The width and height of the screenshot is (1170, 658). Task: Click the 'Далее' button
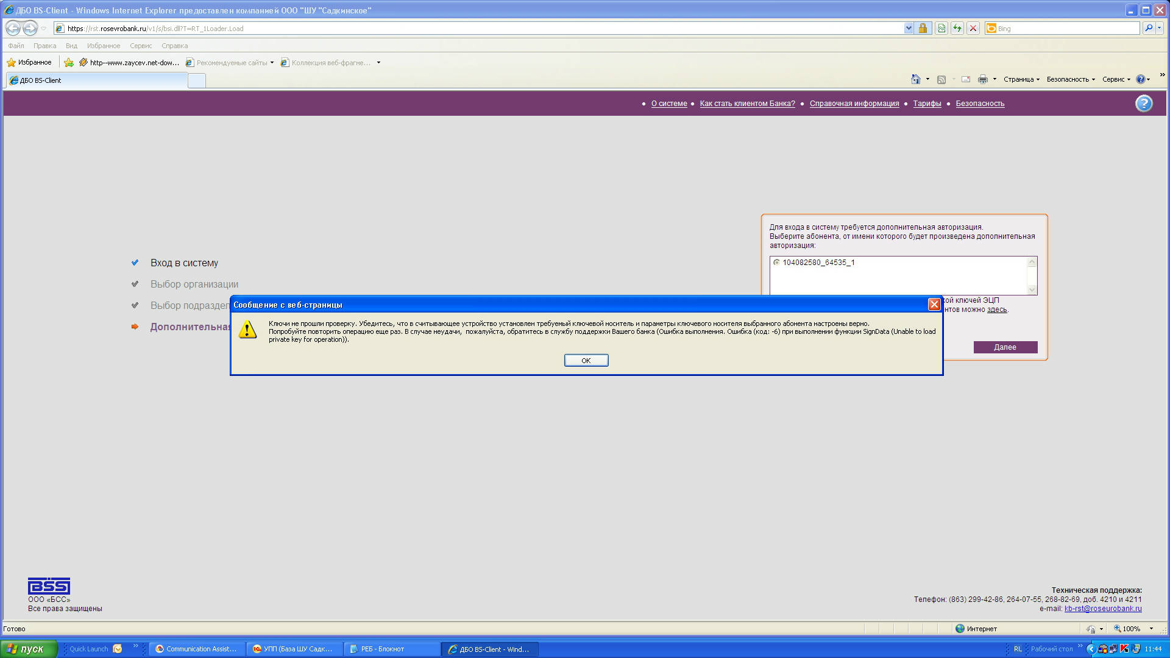pos(1005,347)
